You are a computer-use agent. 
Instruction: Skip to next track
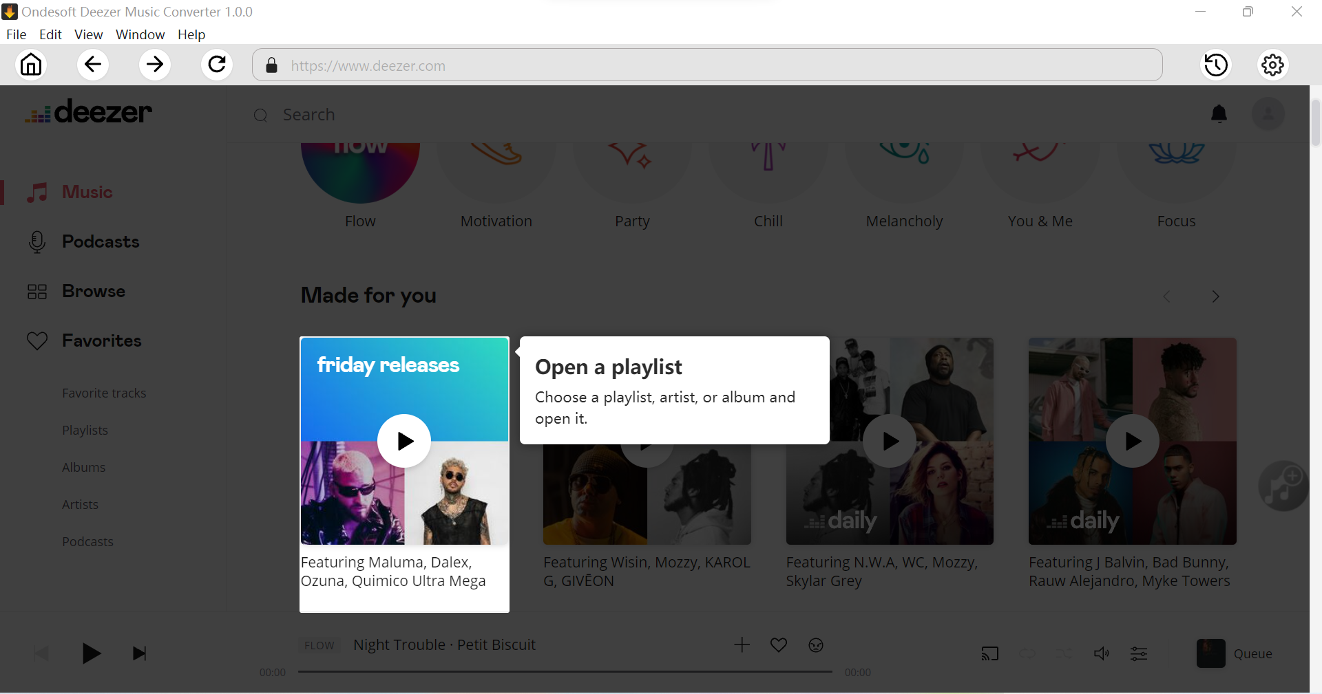[x=140, y=653]
